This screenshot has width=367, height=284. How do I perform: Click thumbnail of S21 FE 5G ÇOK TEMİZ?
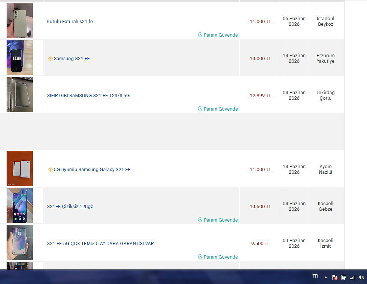(x=19, y=243)
